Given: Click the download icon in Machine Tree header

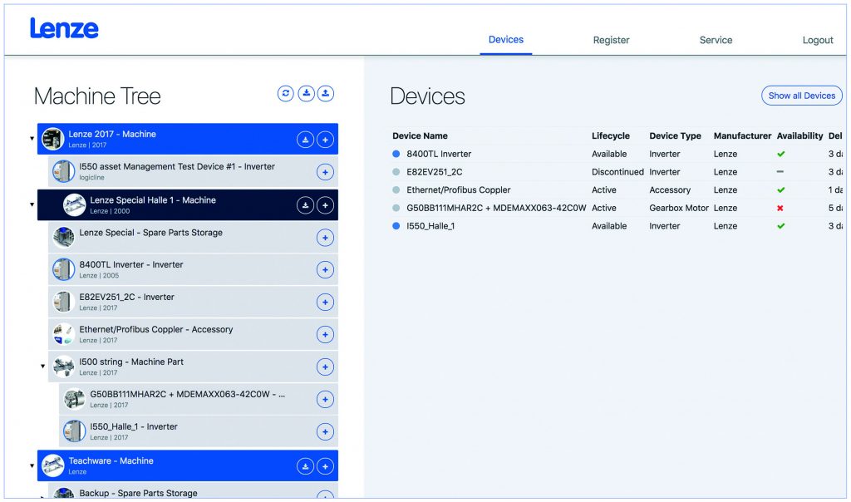Looking at the screenshot, I should tap(307, 94).
